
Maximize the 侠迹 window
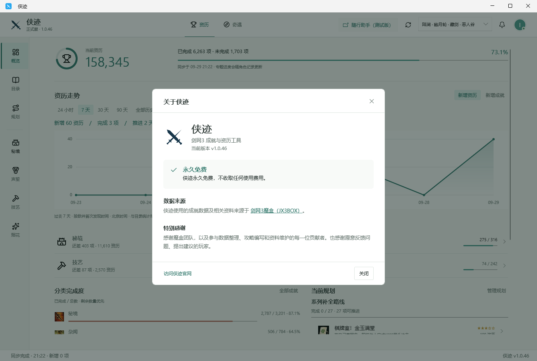[510, 6]
